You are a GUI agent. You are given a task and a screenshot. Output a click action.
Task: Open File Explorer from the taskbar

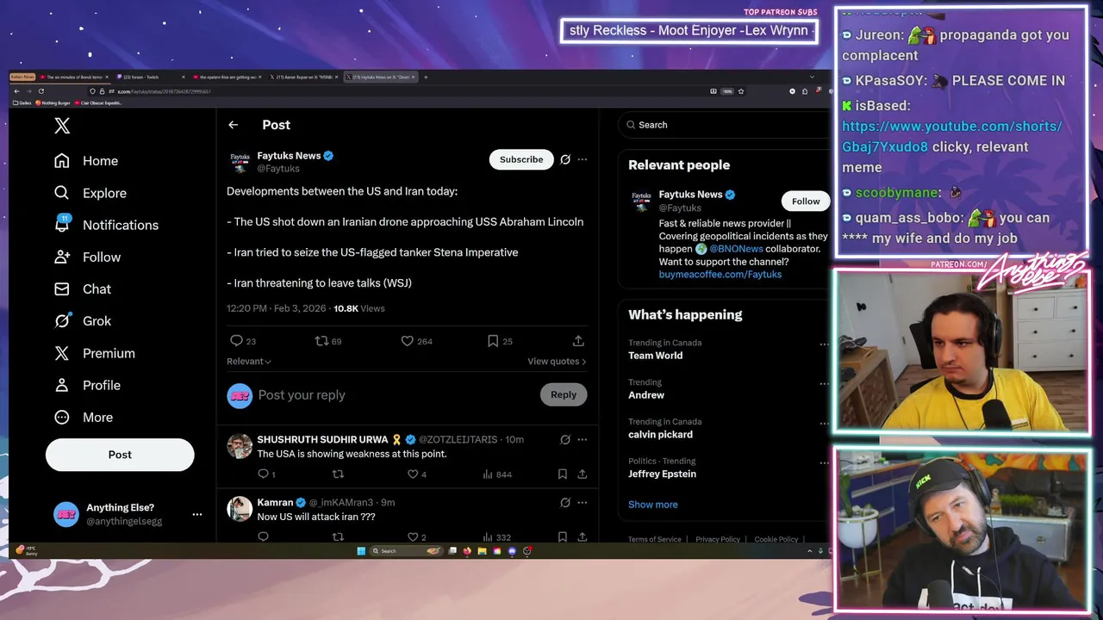point(482,551)
